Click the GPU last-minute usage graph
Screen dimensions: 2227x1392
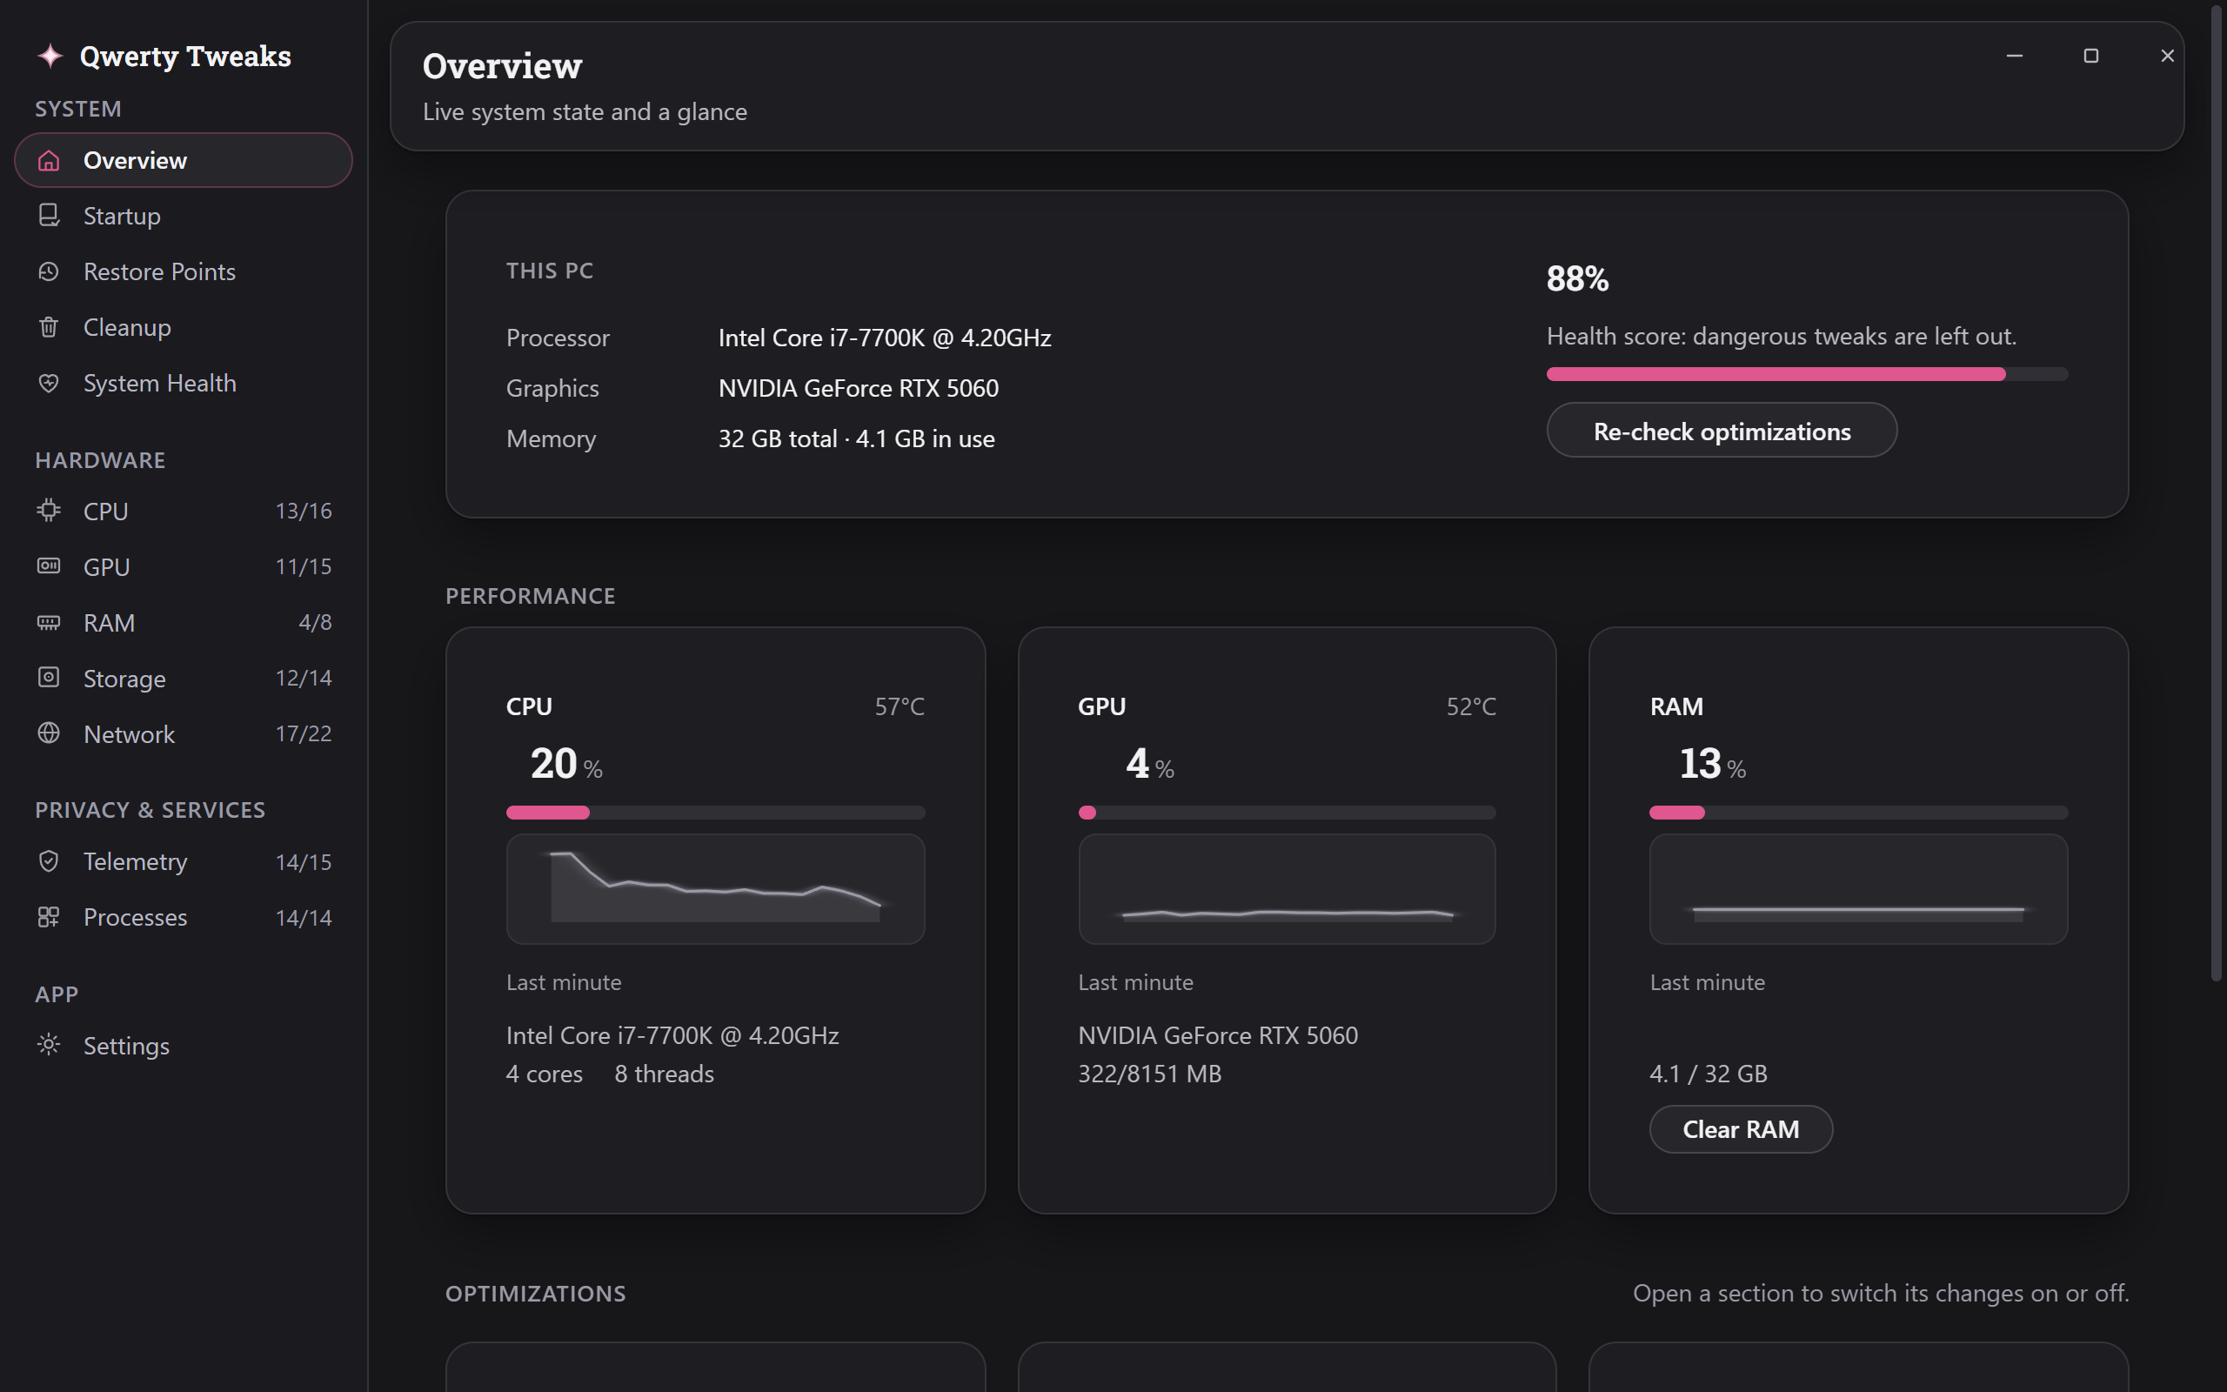[1287, 888]
